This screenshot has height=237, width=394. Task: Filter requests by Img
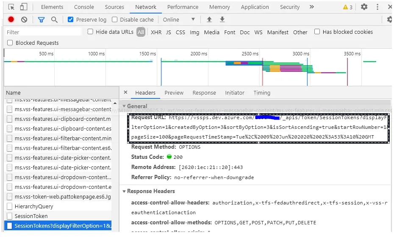(x=194, y=32)
